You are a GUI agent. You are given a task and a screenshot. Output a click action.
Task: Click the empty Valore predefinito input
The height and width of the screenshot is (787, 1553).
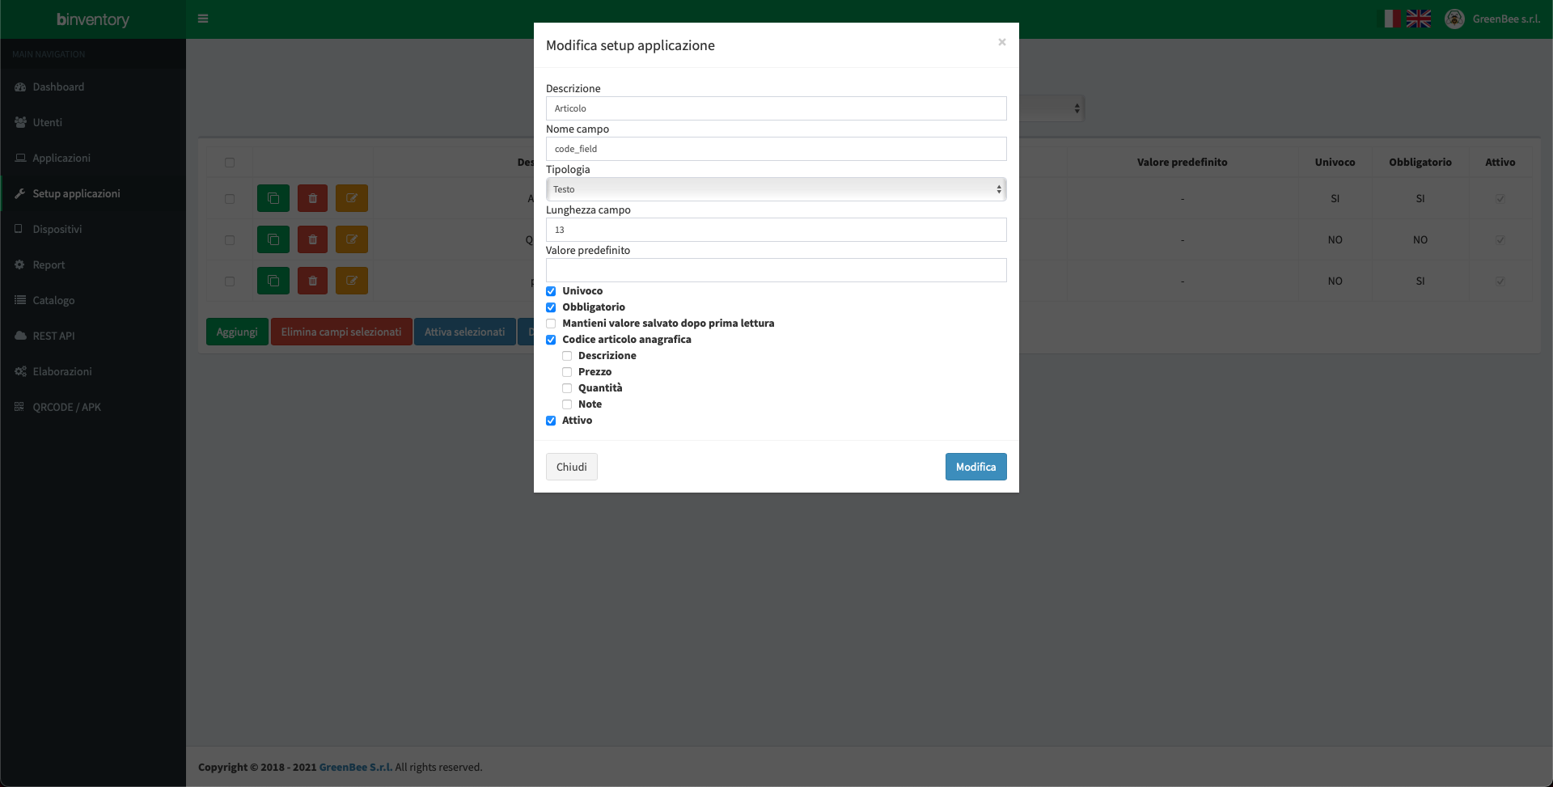(x=776, y=270)
